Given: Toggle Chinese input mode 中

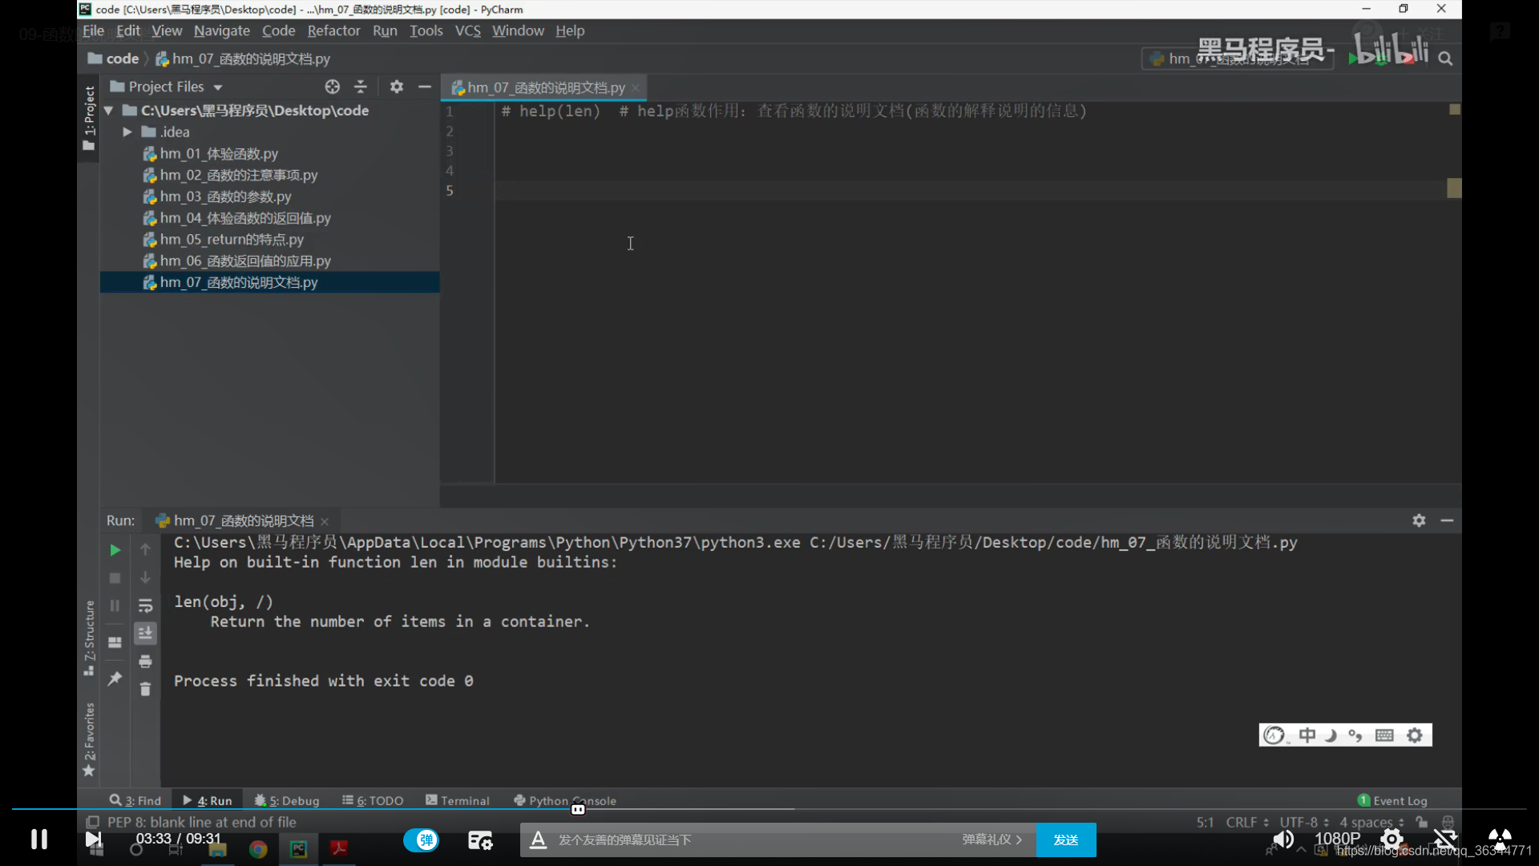Looking at the screenshot, I should (x=1307, y=735).
